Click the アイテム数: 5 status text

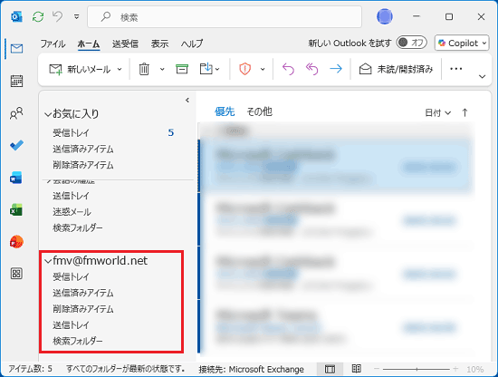coord(30,369)
